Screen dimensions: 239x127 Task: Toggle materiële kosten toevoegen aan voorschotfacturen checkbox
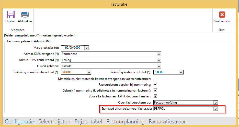[155, 79]
